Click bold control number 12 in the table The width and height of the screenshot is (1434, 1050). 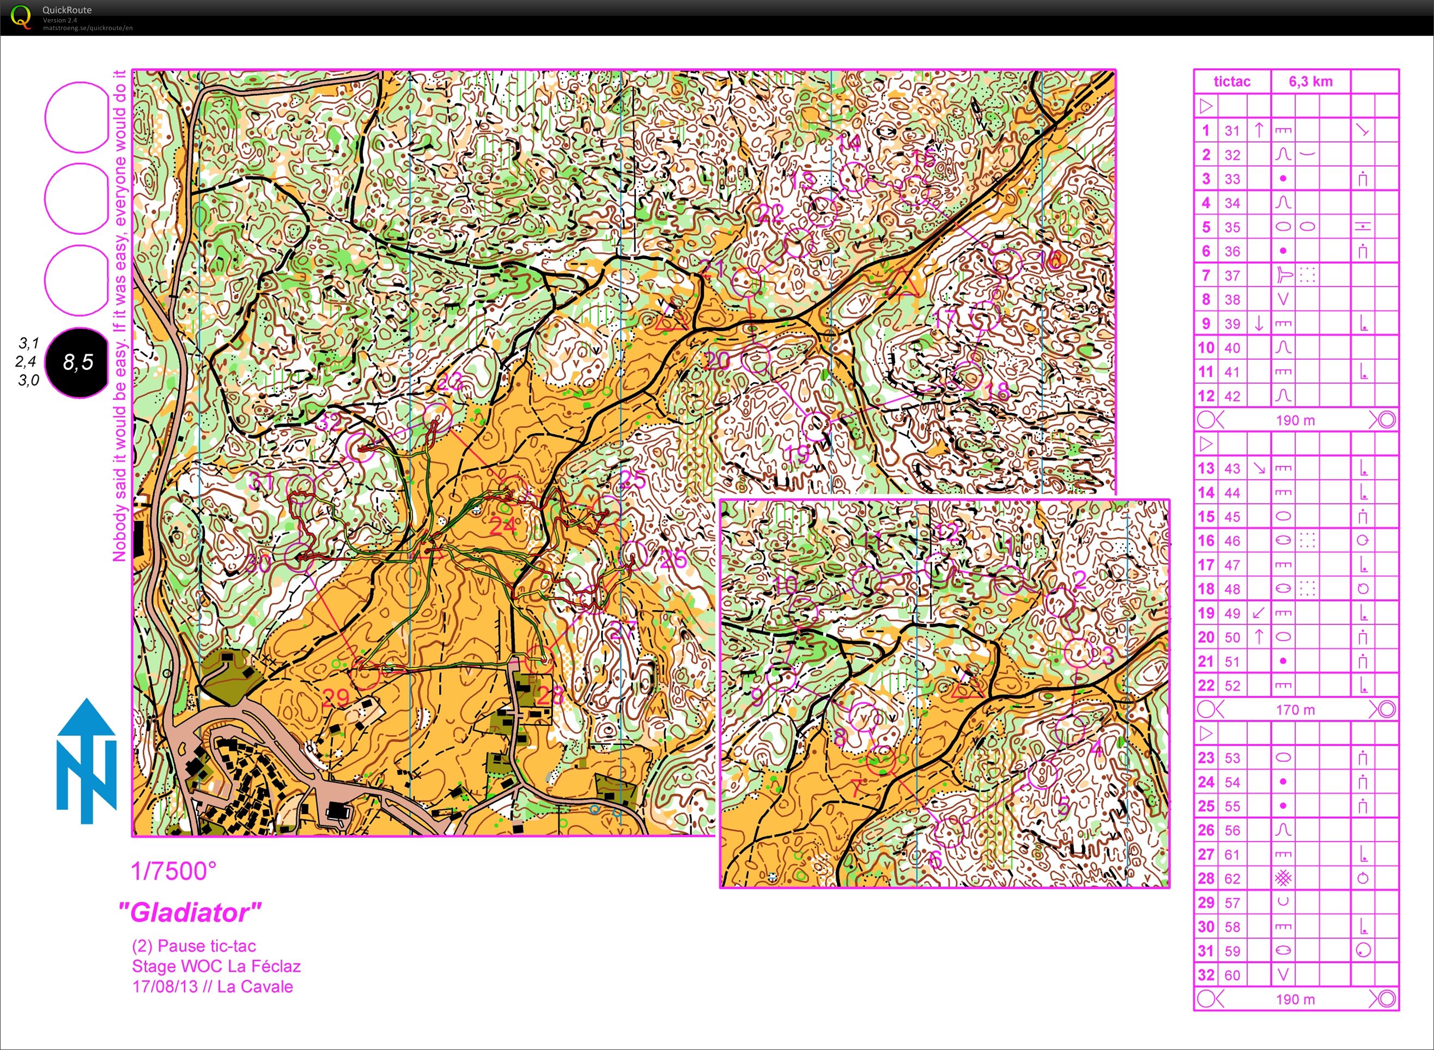(1206, 396)
